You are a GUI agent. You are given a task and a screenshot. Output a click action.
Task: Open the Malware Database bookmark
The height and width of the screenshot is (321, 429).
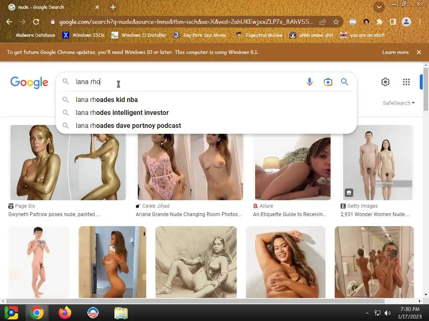click(x=32, y=35)
